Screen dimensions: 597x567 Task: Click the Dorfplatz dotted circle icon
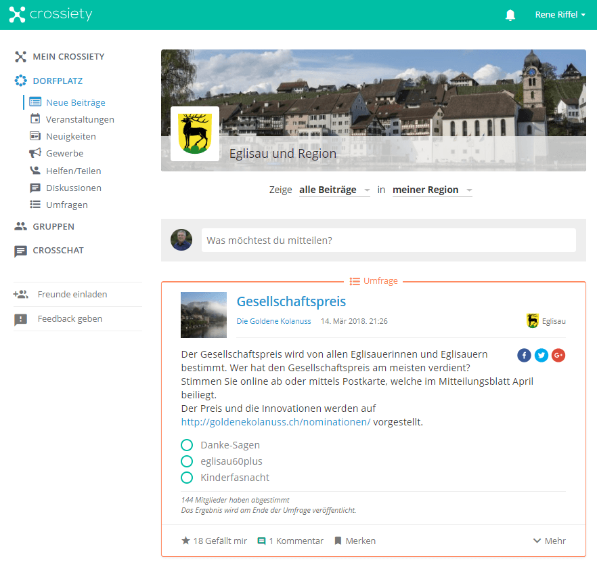click(x=20, y=81)
